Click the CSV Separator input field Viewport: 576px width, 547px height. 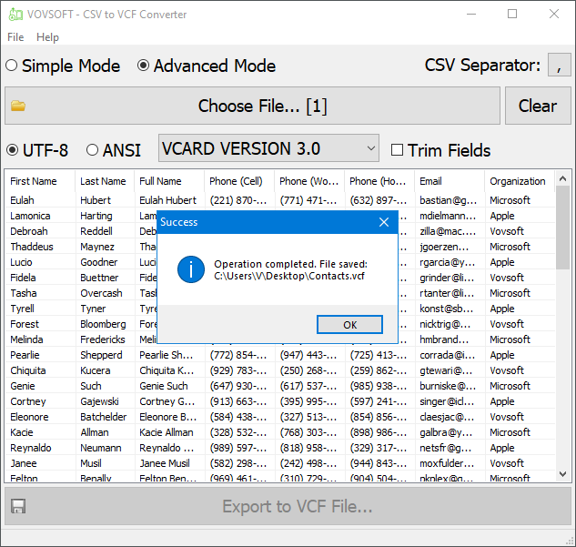click(559, 65)
